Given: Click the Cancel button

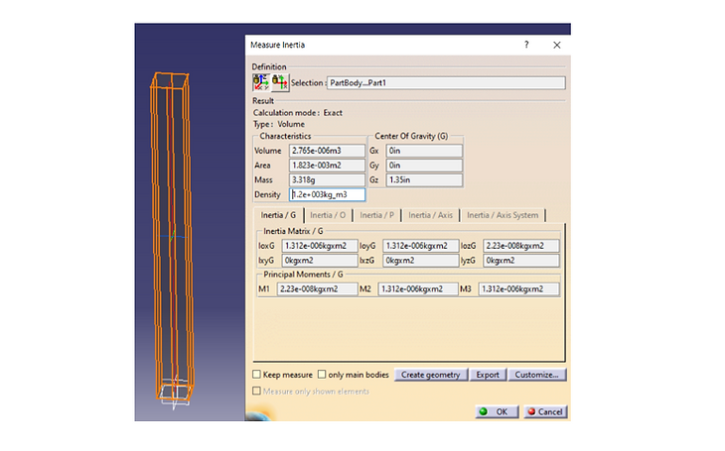Looking at the screenshot, I should [545, 411].
